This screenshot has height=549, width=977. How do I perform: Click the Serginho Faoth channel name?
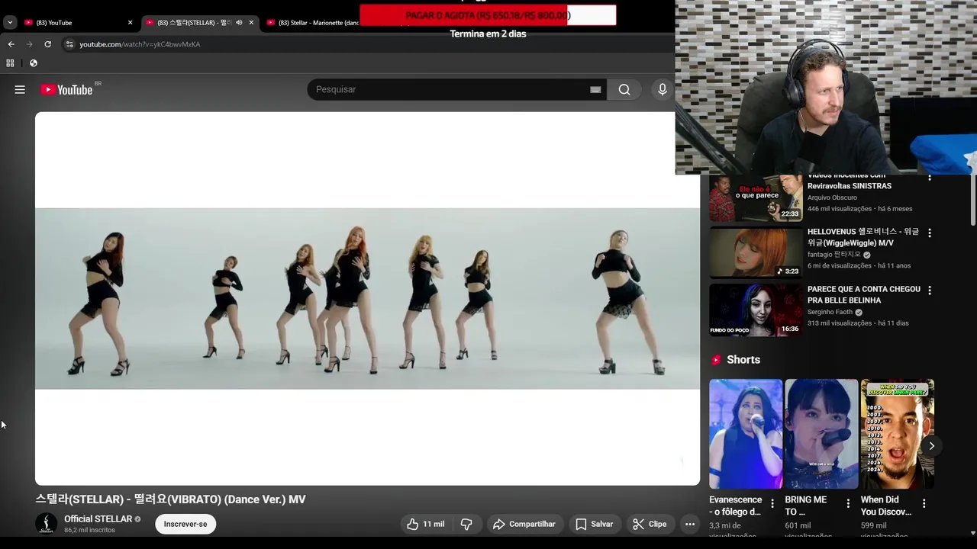pos(830,312)
